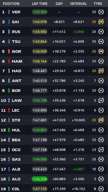Click the TYRE column header
The width and height of the screenshot is (108, 192).
click(98, 4)
